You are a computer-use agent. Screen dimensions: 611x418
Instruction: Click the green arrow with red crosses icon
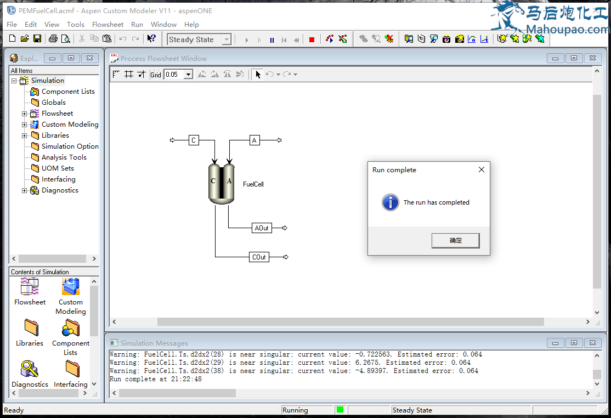pyautogui.click(x=342, y=38)
